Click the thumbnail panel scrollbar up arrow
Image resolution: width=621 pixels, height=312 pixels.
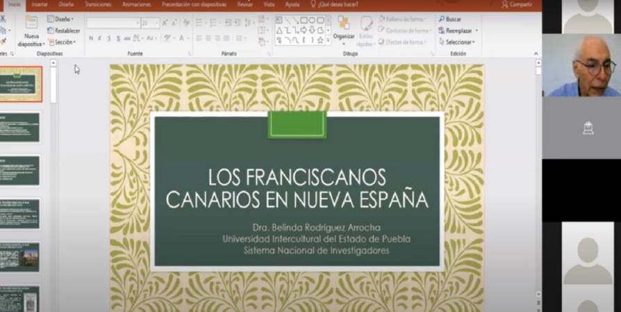pyautogui.click(x=53, y=63)
